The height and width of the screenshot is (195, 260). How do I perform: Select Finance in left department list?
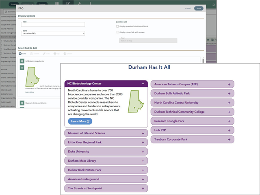[4, 69]
